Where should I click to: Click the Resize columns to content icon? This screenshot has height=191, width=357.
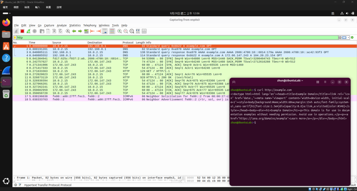pos(138,31)
